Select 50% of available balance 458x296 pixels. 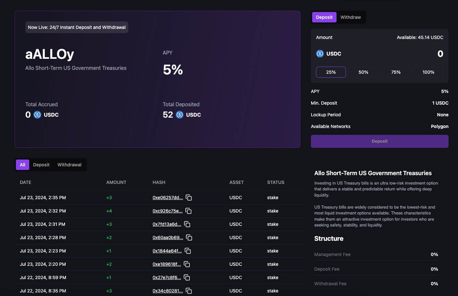(363, 72)
